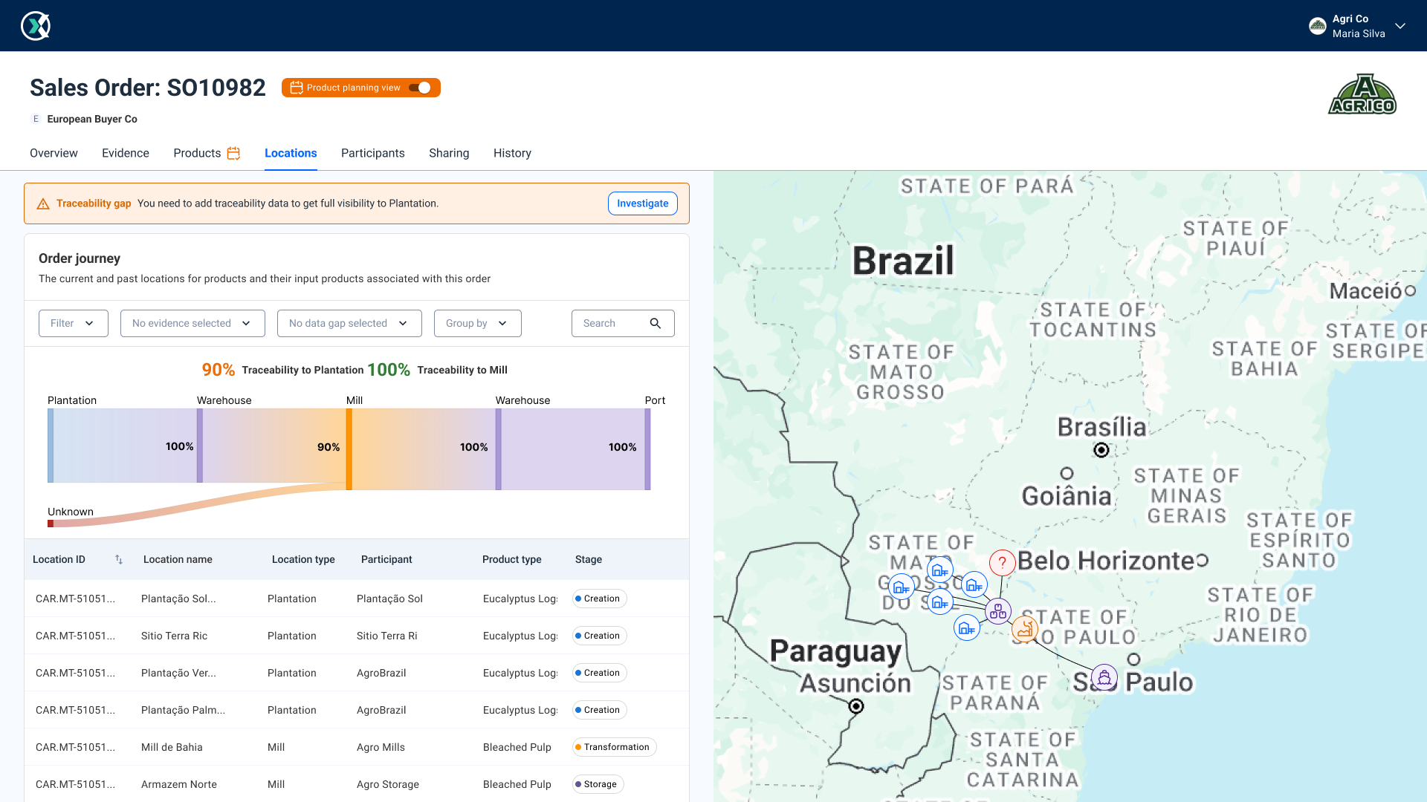Click the purple port ship marker near São Paulo
1427x802 pixels.
tap(1104, 677)
